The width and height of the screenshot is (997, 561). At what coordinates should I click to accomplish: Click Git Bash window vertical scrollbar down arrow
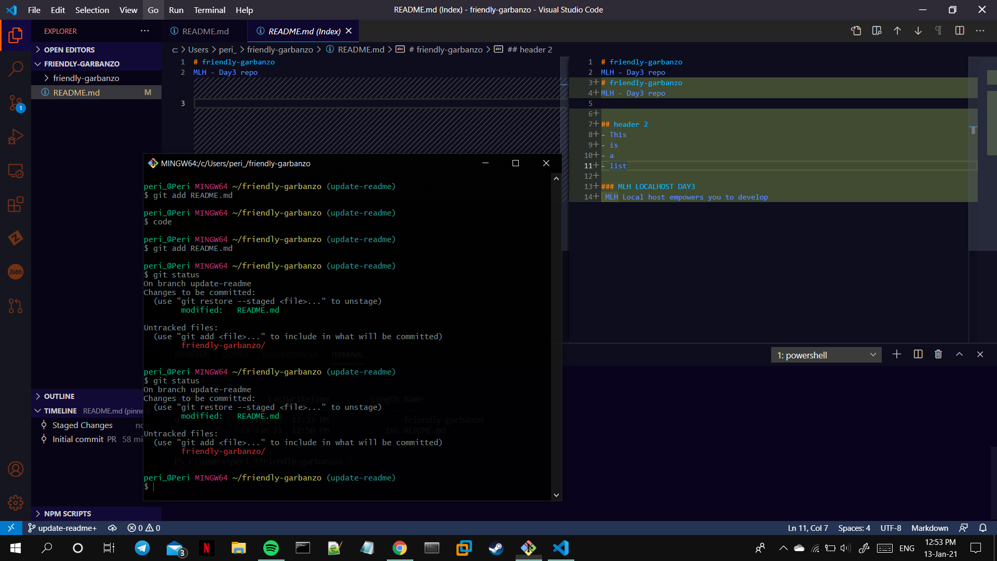click(556, 495)
